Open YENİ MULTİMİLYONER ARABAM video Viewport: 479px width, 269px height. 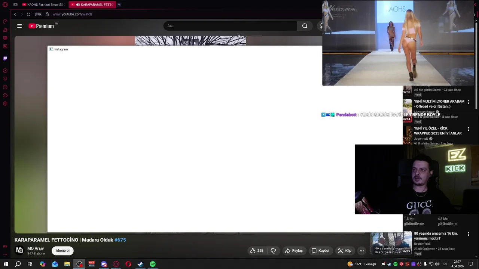tap(439, 104)
